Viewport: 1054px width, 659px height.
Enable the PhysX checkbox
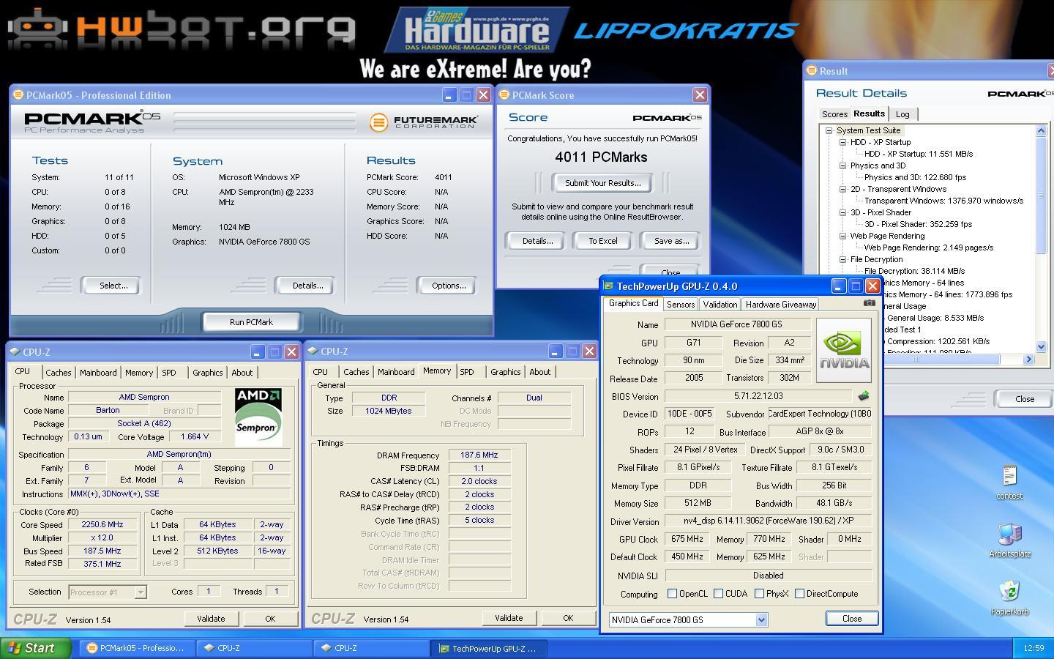[759, 594]
